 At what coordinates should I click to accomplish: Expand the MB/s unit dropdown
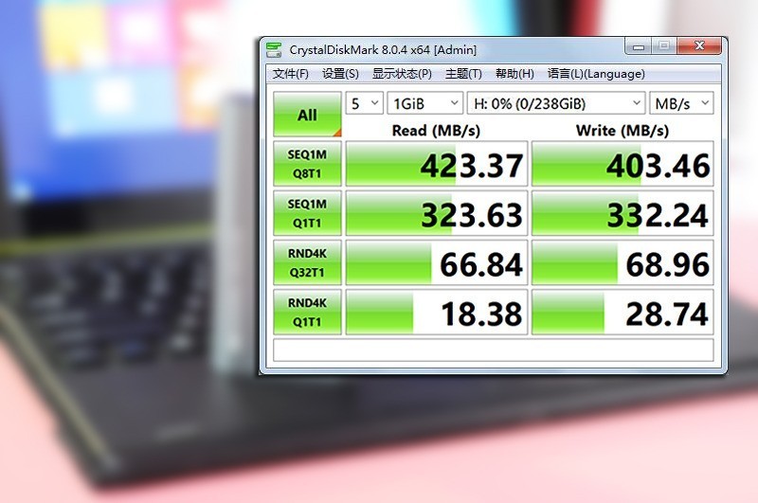(x=681, y=103)
